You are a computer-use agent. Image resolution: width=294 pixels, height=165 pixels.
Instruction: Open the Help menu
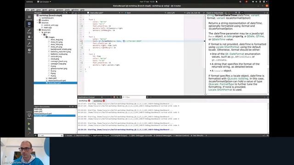[x=82, y=10]
